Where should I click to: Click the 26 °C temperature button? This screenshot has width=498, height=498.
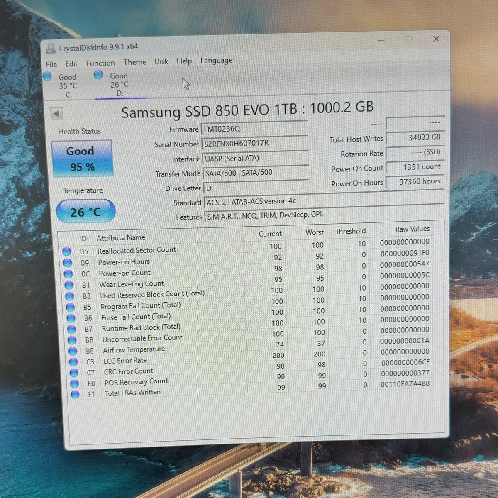click(x=85, y=211)
